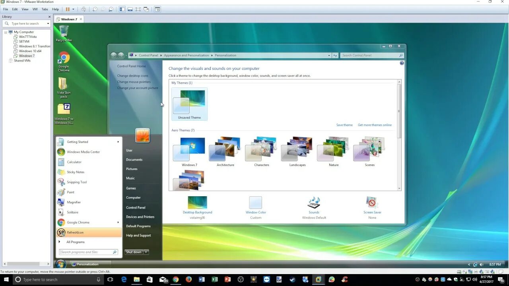Open the Sounds settings icon
The image size is (509, 286).
314,203
